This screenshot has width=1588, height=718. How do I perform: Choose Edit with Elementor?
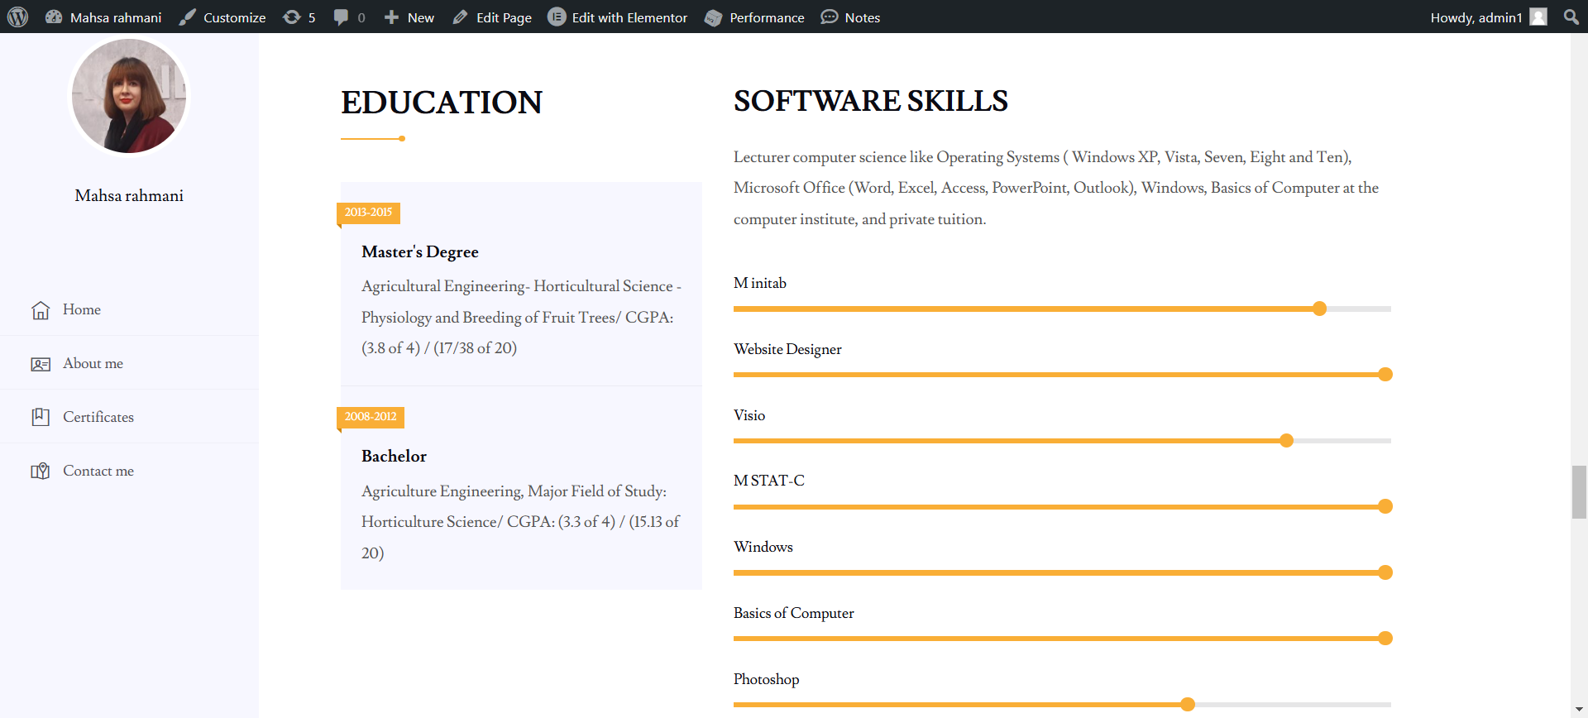pos(618,17)
